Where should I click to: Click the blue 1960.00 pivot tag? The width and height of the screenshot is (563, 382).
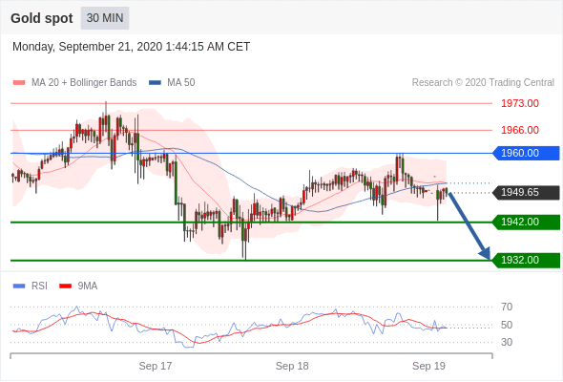coord(526,153)
